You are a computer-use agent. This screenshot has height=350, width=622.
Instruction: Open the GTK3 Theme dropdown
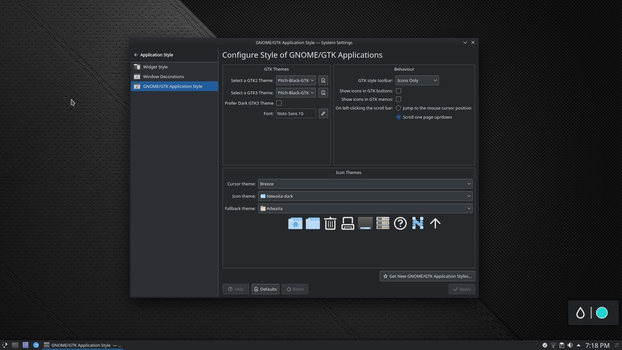pos(296,93)
